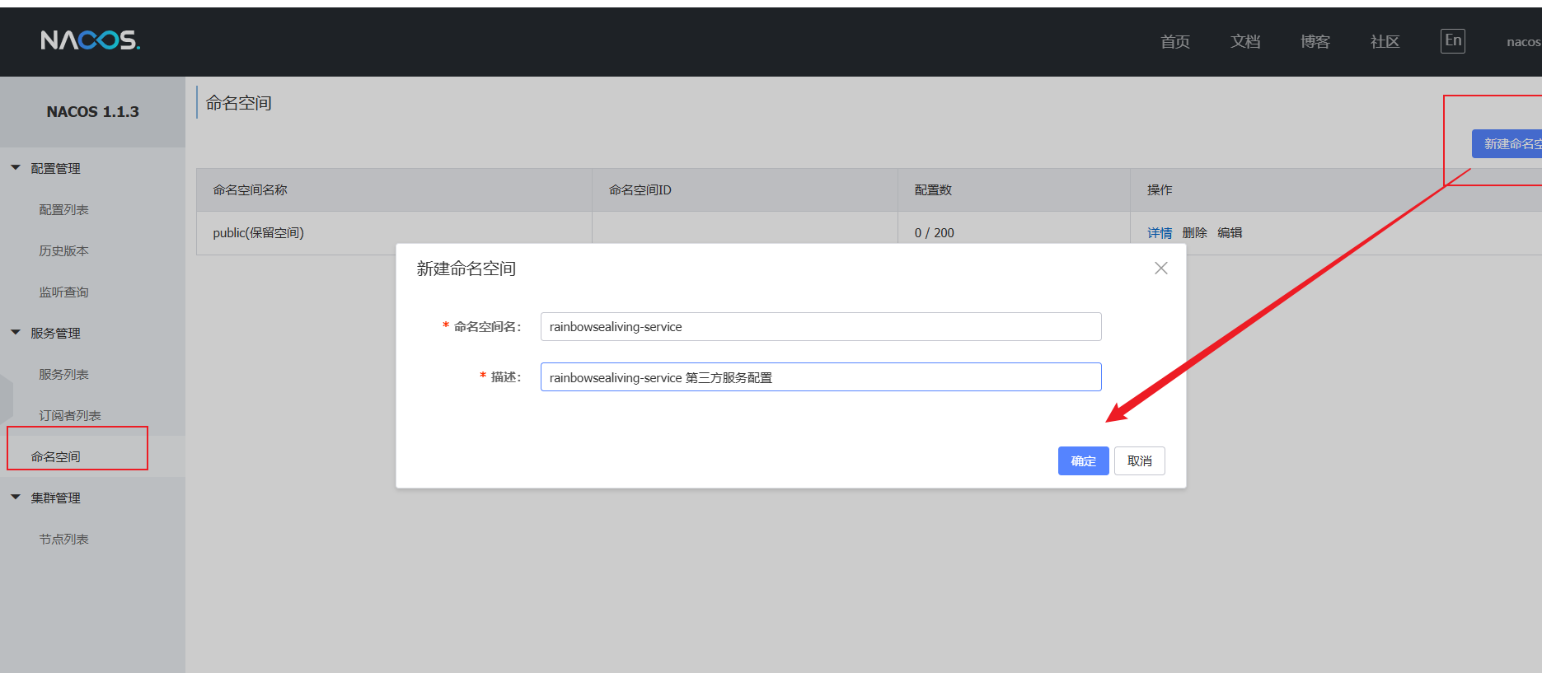Click the 新建命名空间 button
The height and width of the screenshot is (673, 1542).
1507,143
